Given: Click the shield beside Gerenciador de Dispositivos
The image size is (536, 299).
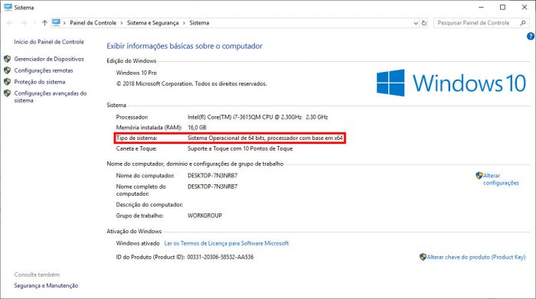Looking at the screenshot, I should 7,59.
